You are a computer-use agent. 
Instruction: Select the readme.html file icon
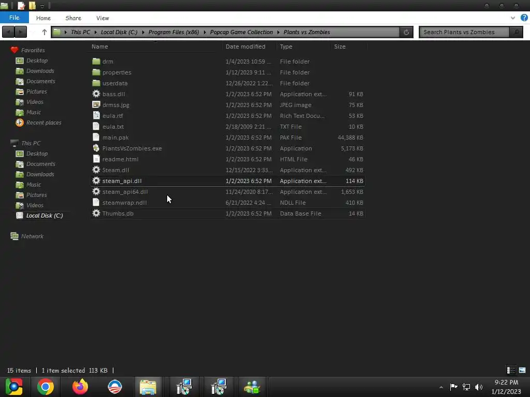pyautogui.click(x=96, y=159)
